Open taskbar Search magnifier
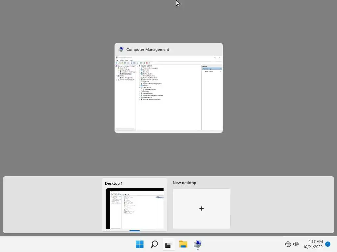This screenshot has height=252, width=337. click(154, 244)
